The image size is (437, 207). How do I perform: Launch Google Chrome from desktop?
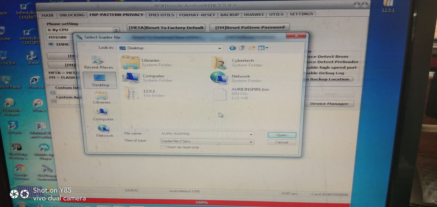coord(20,172)
